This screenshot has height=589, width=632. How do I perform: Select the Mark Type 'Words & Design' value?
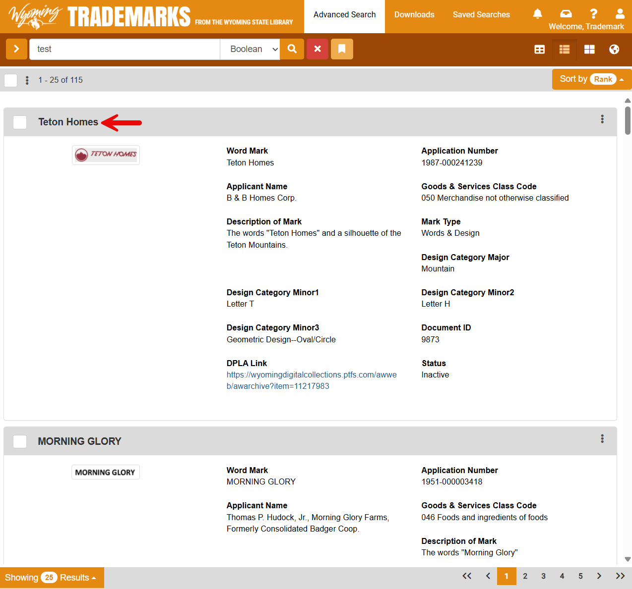(x=450, y=233)
